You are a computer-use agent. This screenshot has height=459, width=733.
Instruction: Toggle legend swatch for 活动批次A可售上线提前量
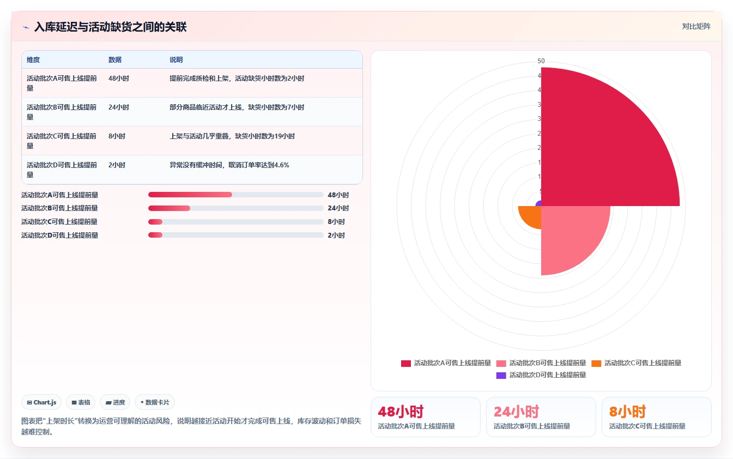406,363
